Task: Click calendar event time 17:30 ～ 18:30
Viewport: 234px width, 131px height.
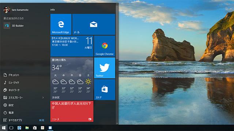Action: 60,45
